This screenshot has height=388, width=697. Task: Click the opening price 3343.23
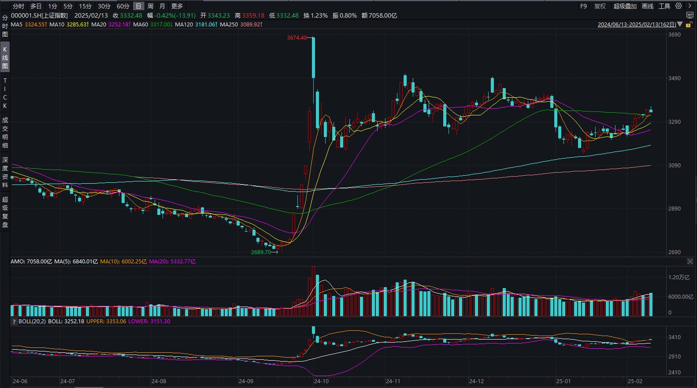coord(219,15)
